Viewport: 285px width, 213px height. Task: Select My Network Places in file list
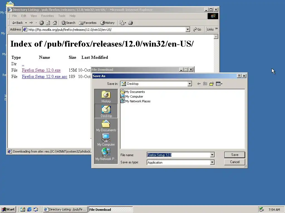(136, 101)
